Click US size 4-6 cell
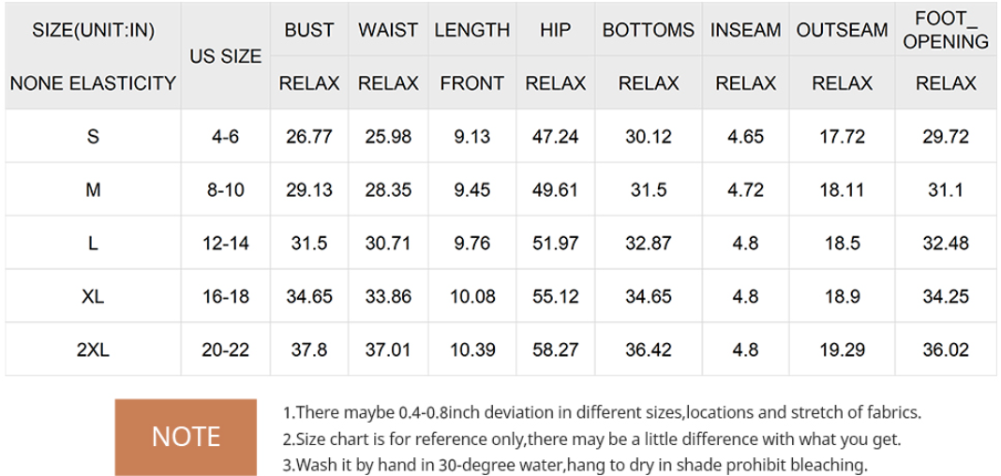1001x476 pixels. point(226,137)
